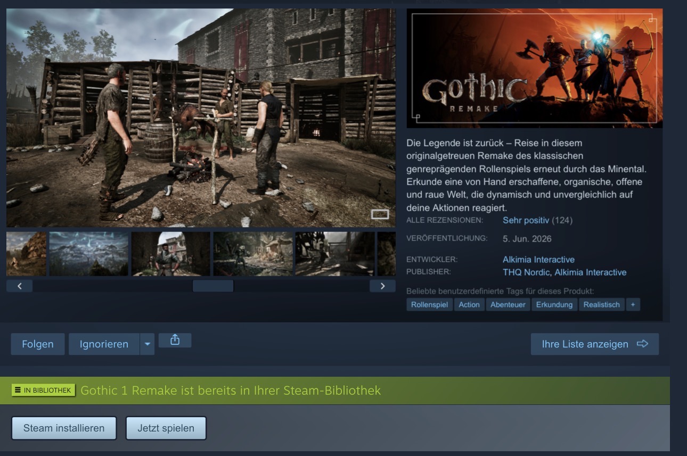Click the Ignorieren button
Viewport: 687px width, 456px height.
(104, 344)
